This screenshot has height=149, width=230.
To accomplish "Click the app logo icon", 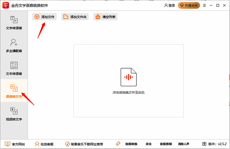I will coord(6,5).
